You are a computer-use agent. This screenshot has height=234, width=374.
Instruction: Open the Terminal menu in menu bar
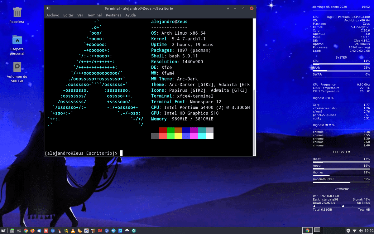[x=94, y=15]
